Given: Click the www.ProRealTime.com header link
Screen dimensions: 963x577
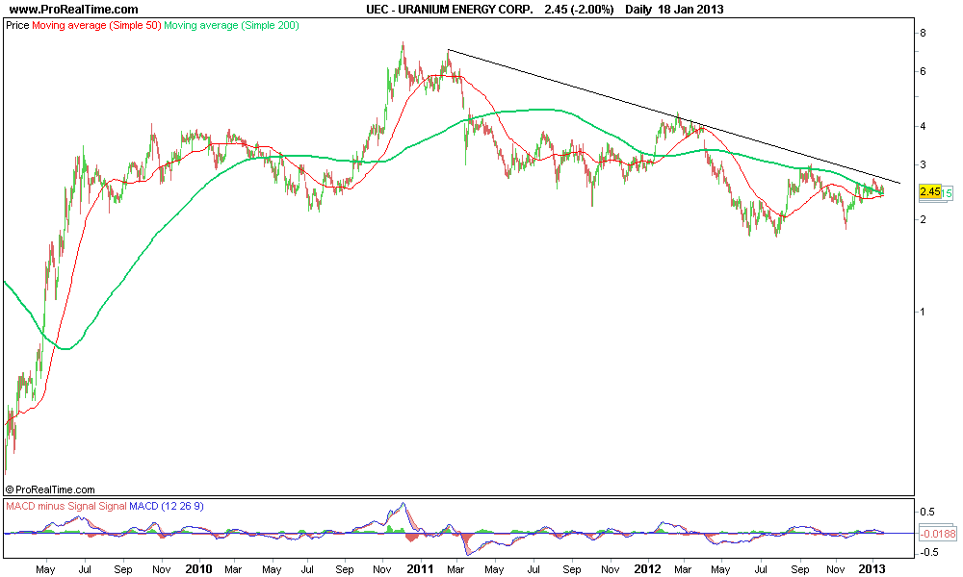Looking at the screenshot, I should (74, 10).
